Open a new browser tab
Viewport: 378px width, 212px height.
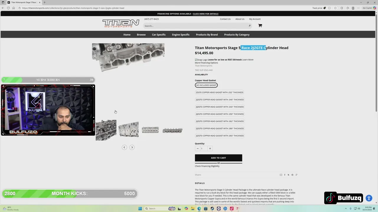point(44,2)
